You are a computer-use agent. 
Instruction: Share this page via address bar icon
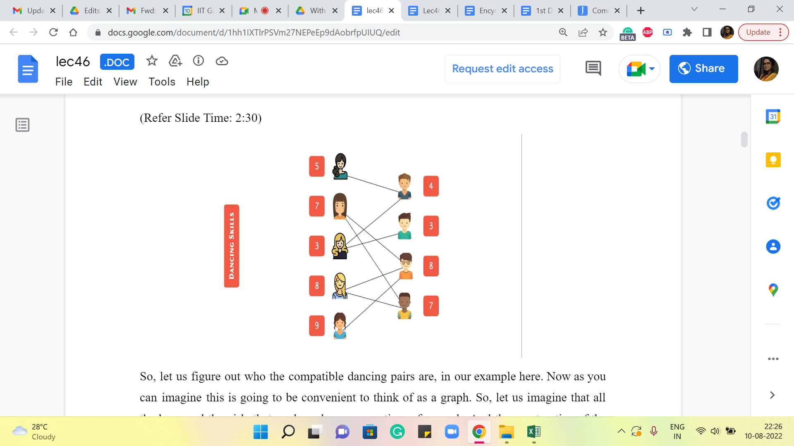(x=583, y=32)
